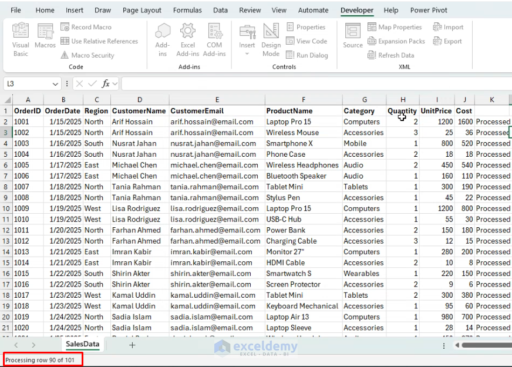Click the tab bar options dots
The height and width of the screenshot is (367, 512).
[444, 345]
